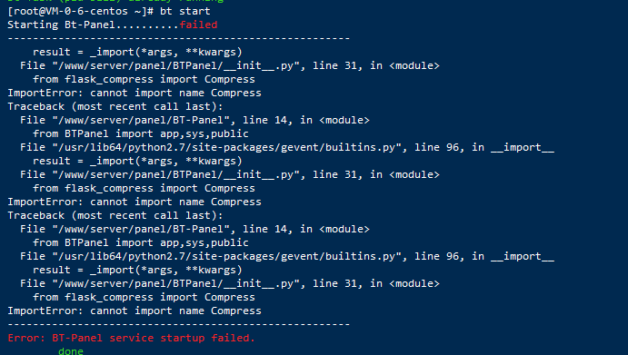This screenshot has width=628, height=355.
Task: Click the last ImportError line before bottom dashes
Action: click(x=135, y=311)
